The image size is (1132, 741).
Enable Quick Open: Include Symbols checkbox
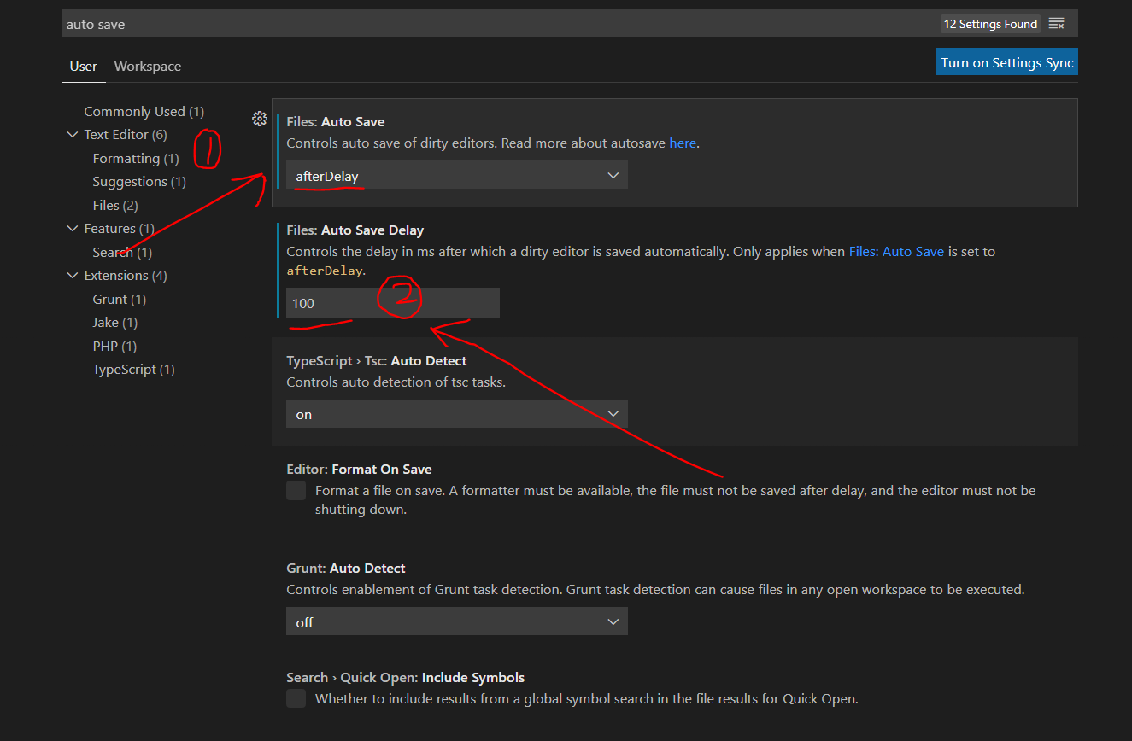coord(296,698)
